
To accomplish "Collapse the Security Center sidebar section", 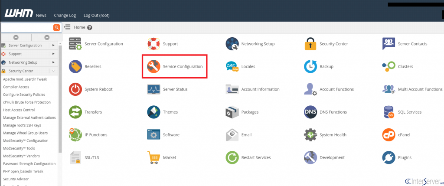I will [53, 71].
